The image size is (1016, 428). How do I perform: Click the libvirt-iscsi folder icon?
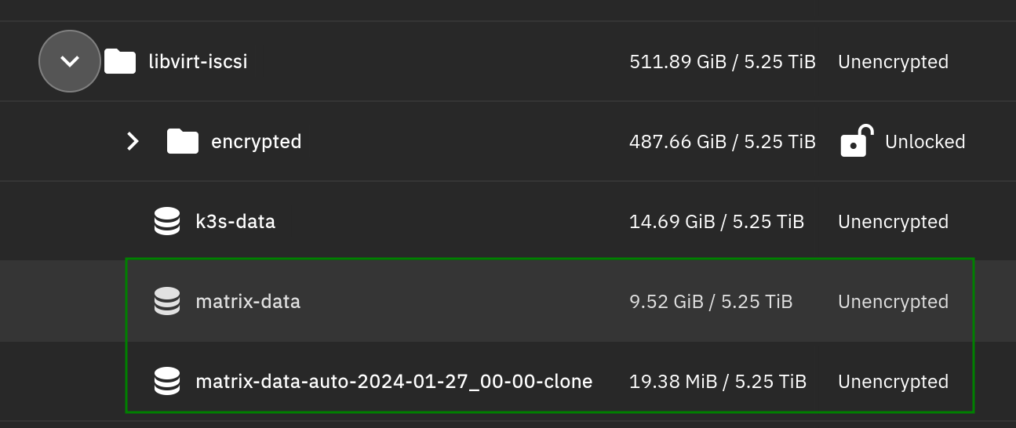pos(120,61)
